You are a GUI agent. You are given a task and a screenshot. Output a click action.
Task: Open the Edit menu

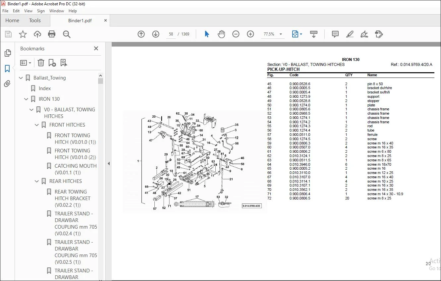coord(16,11)
